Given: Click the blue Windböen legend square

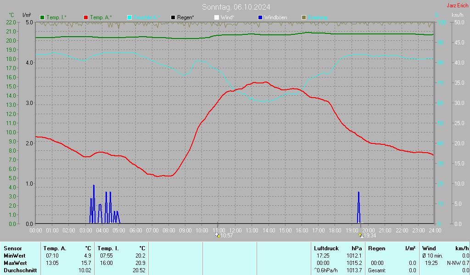Looking at the screenshot, I should coord(260,17).
